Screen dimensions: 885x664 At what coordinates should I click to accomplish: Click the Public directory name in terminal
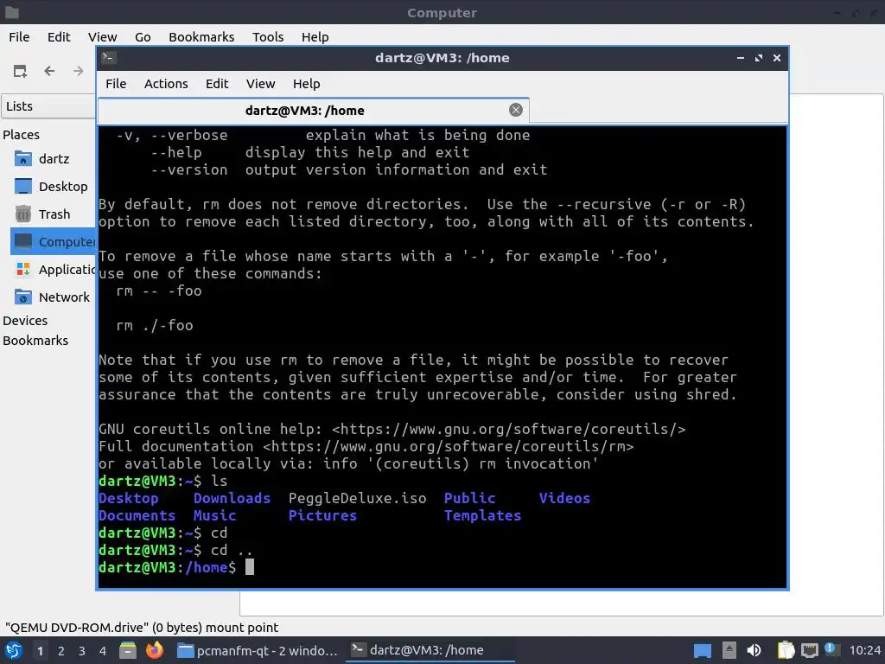[x=469, y=498]
